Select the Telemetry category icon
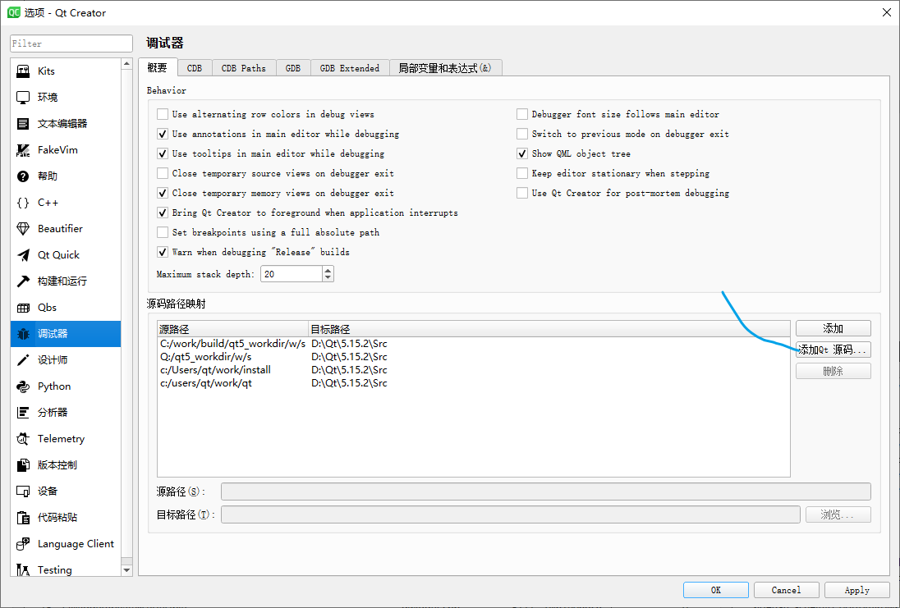The image size is (900, 608). click(x=23, y=439)
